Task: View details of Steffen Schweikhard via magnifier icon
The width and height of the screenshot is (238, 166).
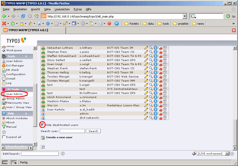Action: (151, 56)
